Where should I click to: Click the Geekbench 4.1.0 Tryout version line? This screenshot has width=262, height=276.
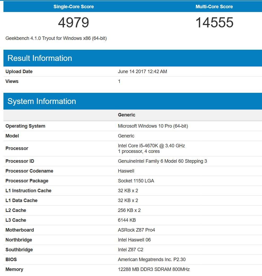pyautogui.click(x=56, y=38)
